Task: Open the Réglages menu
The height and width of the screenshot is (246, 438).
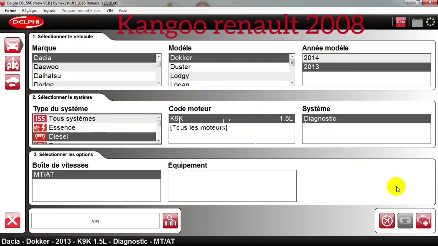Action: (30, 11)
